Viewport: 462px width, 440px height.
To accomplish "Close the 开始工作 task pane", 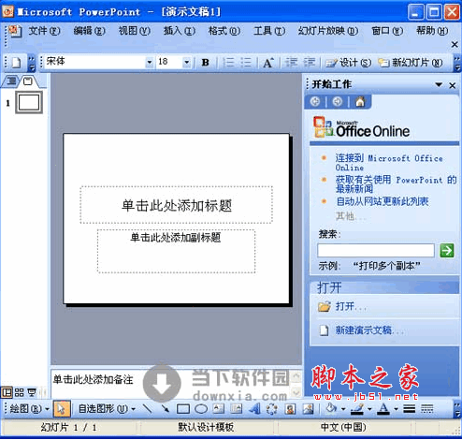I will [x=453, y=85].
